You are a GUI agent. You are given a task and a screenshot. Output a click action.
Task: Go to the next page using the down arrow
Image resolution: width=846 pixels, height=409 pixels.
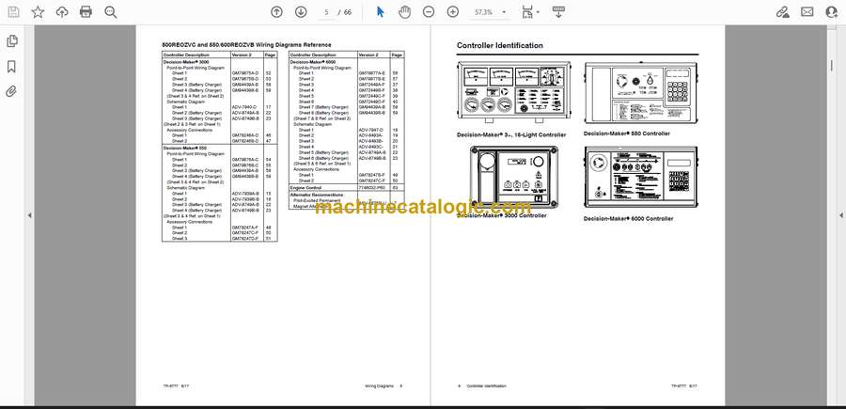301,12
